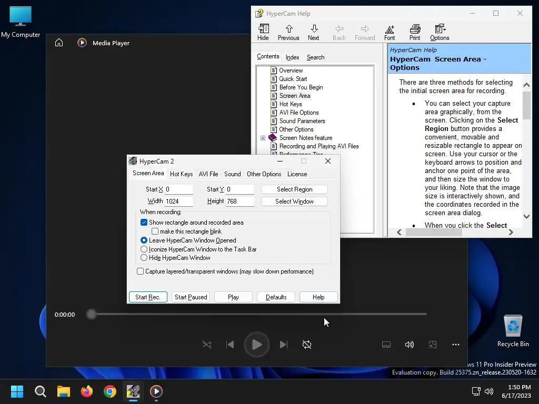Skip to next track in Media Player

[283, 344]
